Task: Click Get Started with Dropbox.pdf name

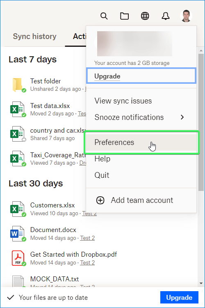Action: point(73,254)
